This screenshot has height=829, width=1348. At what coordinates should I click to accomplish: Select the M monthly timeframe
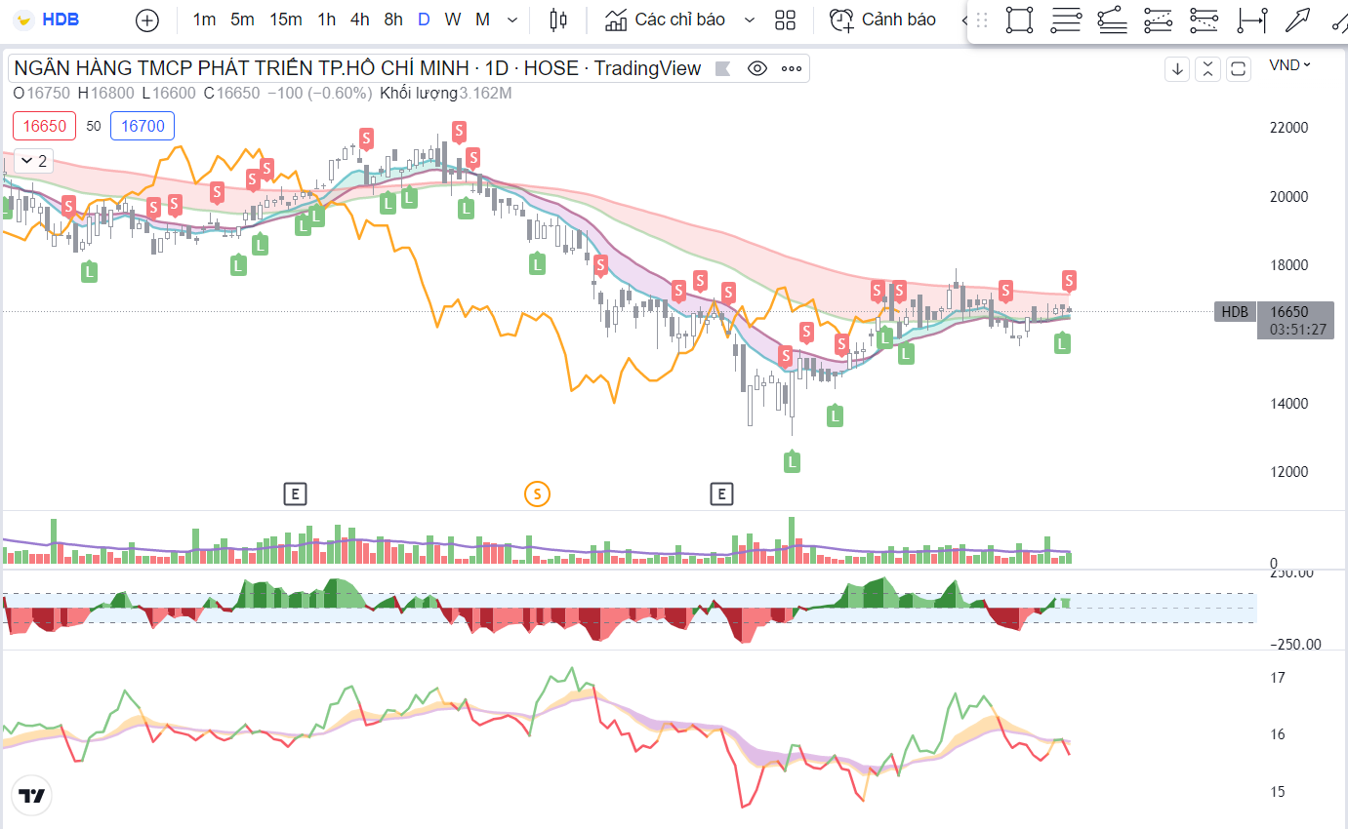coord(483,20)
